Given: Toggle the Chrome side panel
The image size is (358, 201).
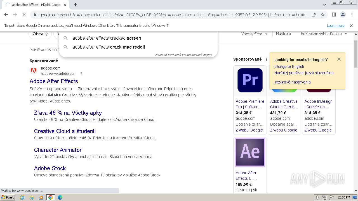Looking at the screenshot, I should click(x=334, y=15).
